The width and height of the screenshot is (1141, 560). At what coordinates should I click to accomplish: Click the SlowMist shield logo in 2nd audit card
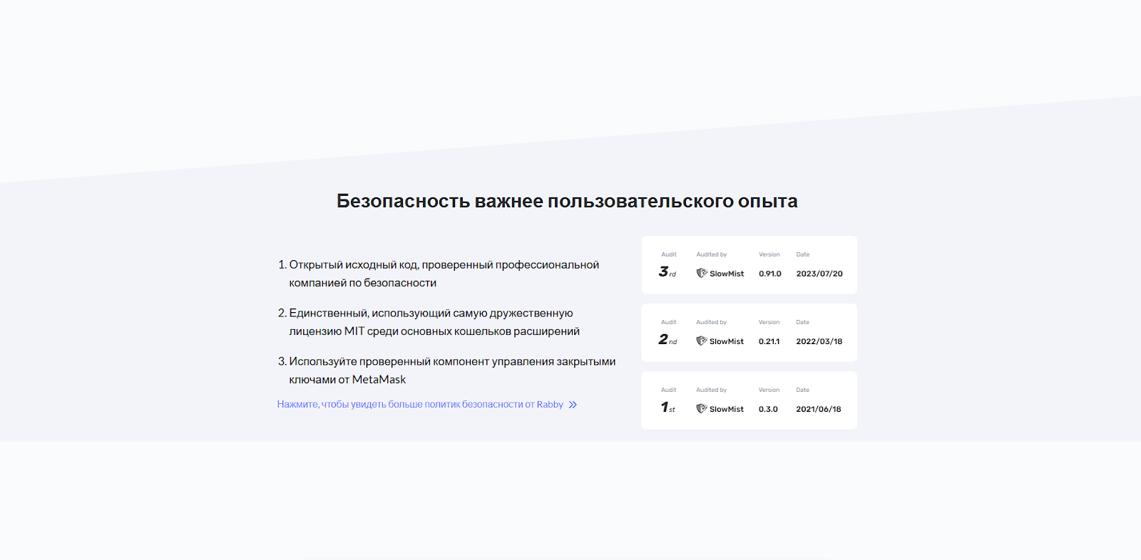click(x=702, y=341)
